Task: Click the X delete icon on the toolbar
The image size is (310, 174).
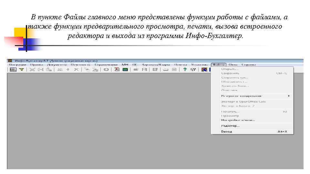Action: [76, 70]
